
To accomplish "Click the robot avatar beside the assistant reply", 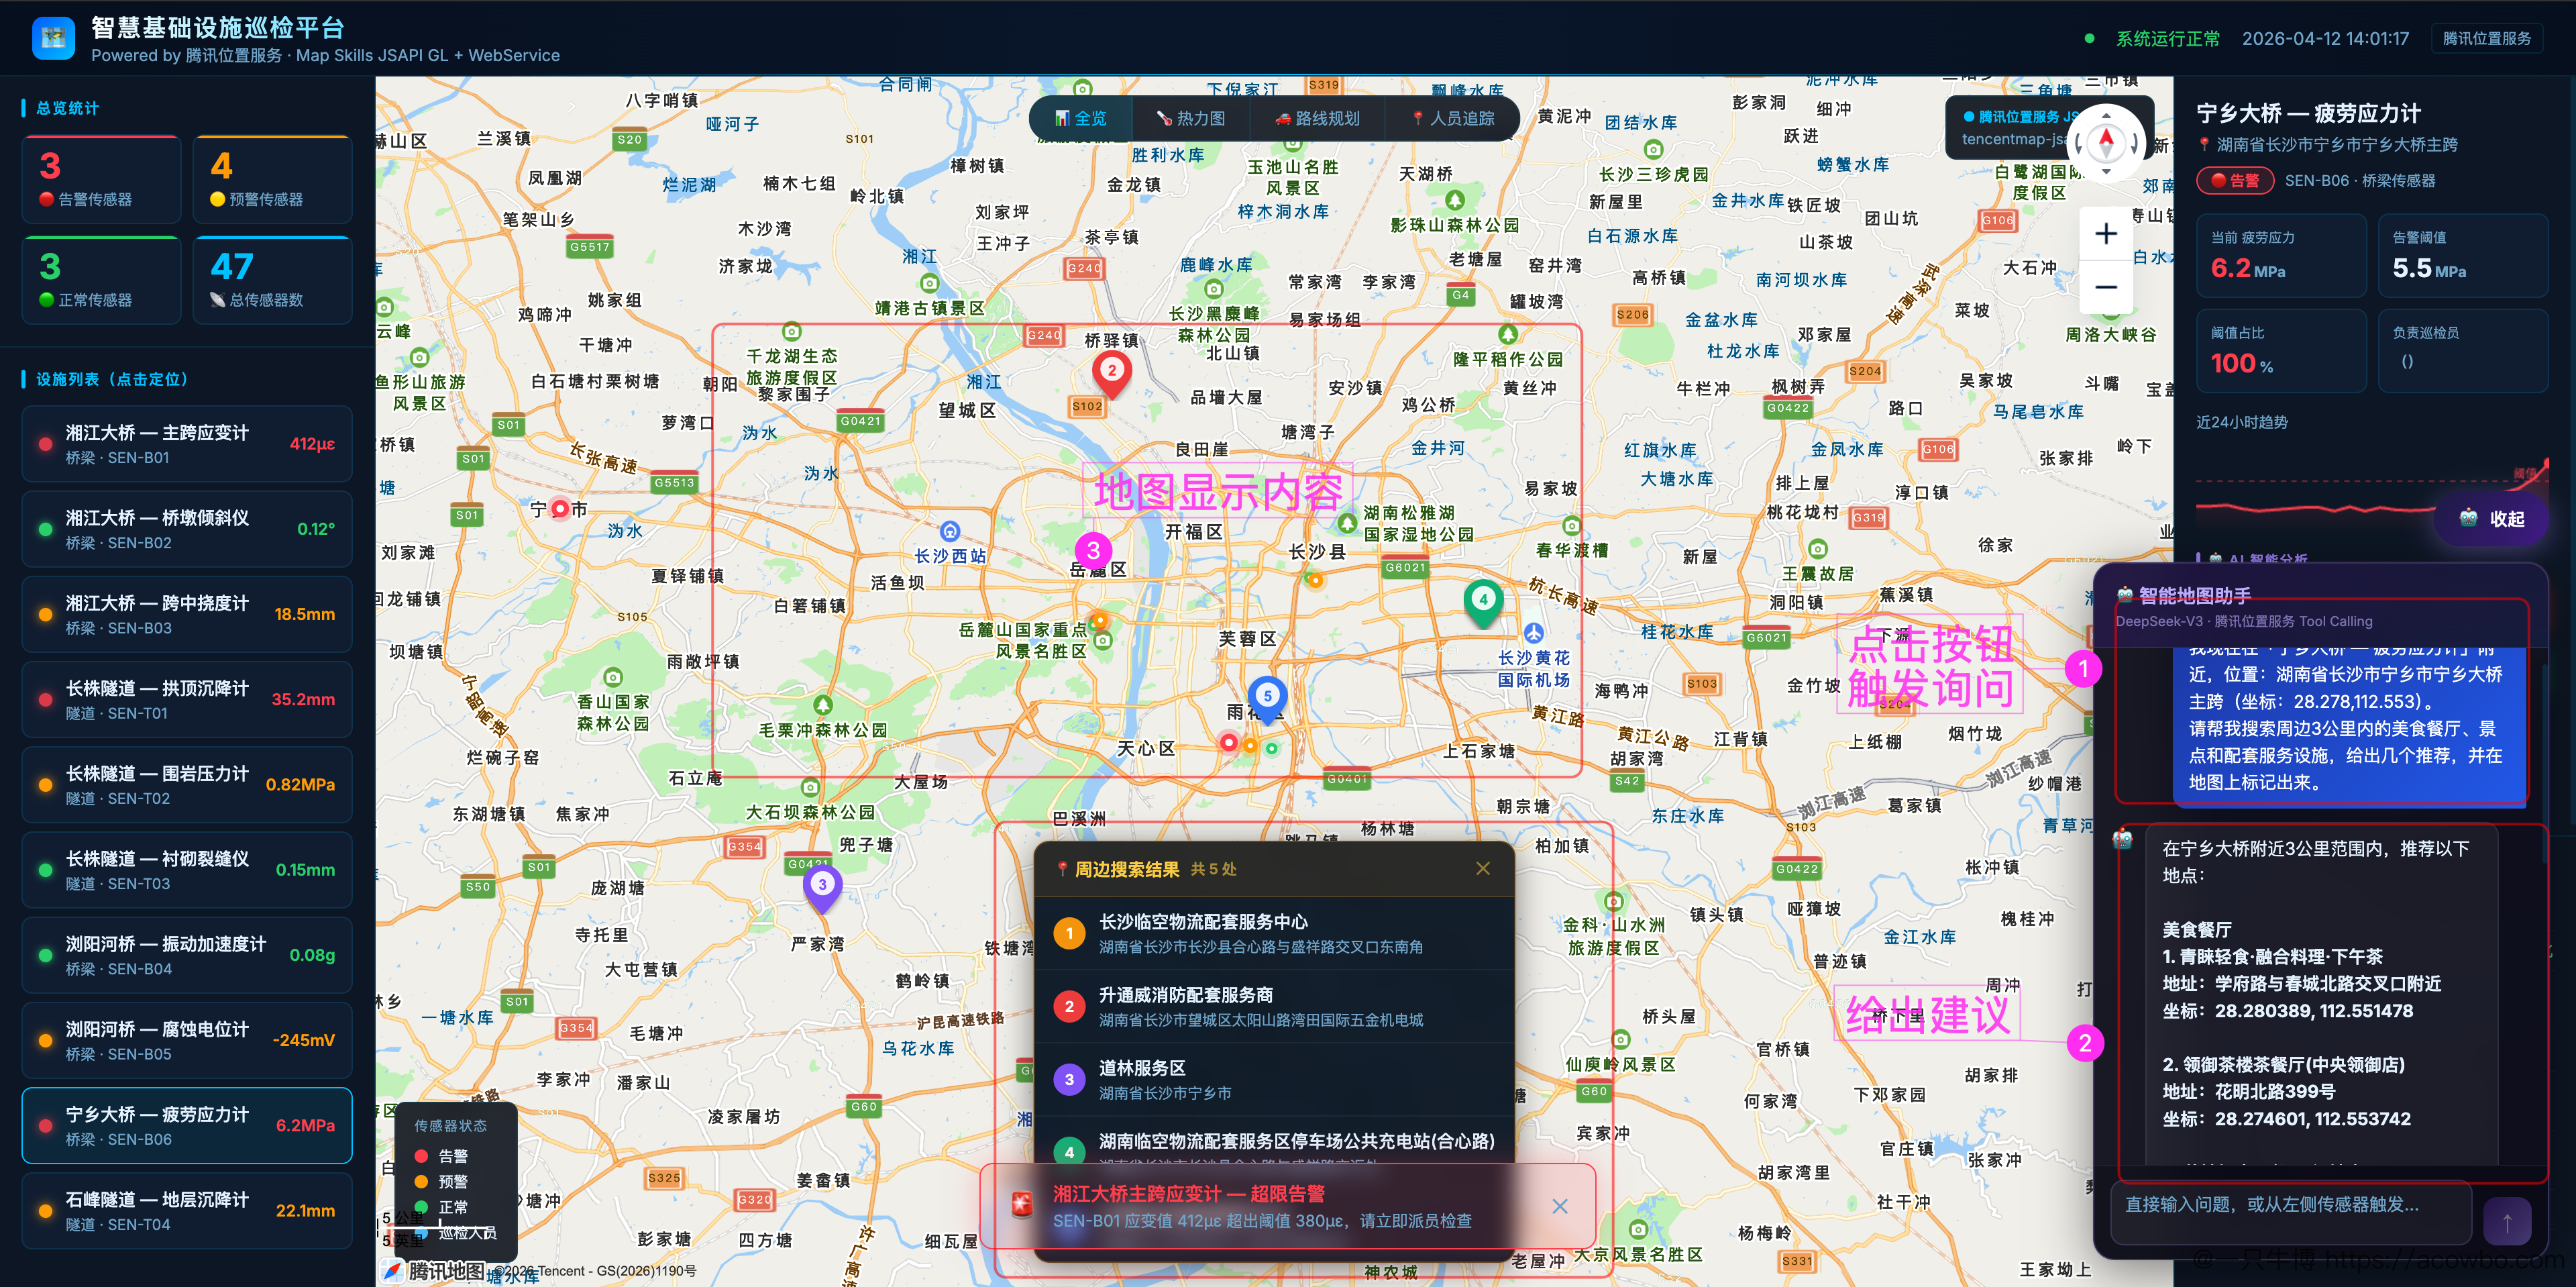I will [x=2122, y=839].
